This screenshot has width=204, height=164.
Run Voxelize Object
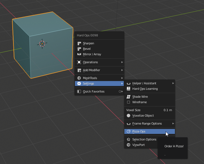[150, 116]
